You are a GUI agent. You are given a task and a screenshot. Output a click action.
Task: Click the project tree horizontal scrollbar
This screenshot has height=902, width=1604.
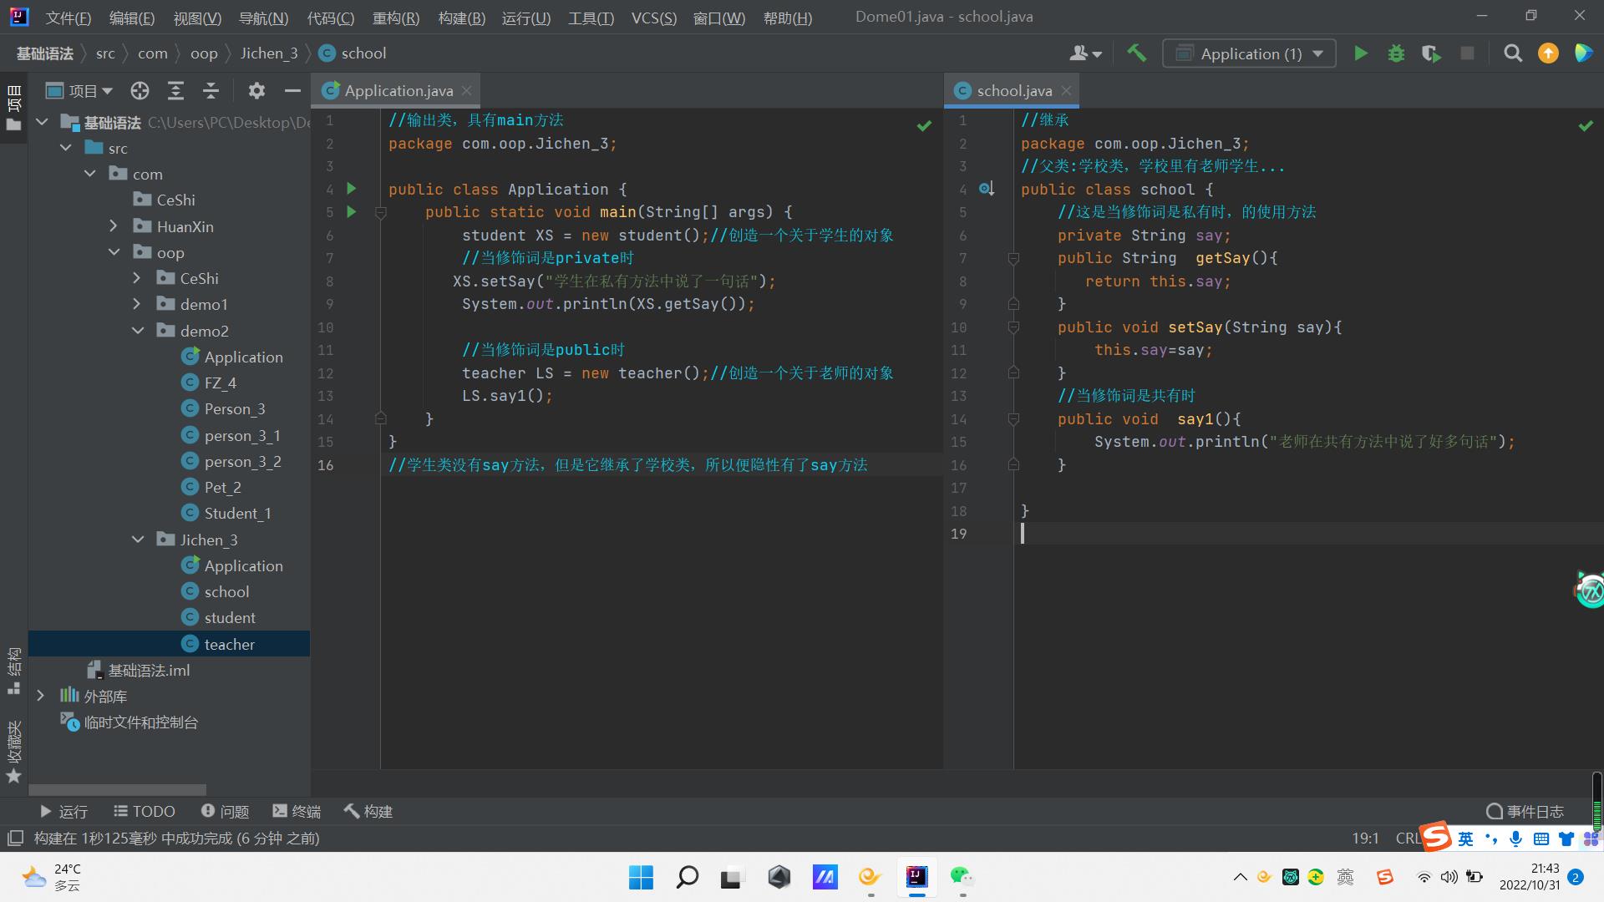pos(117,789)
